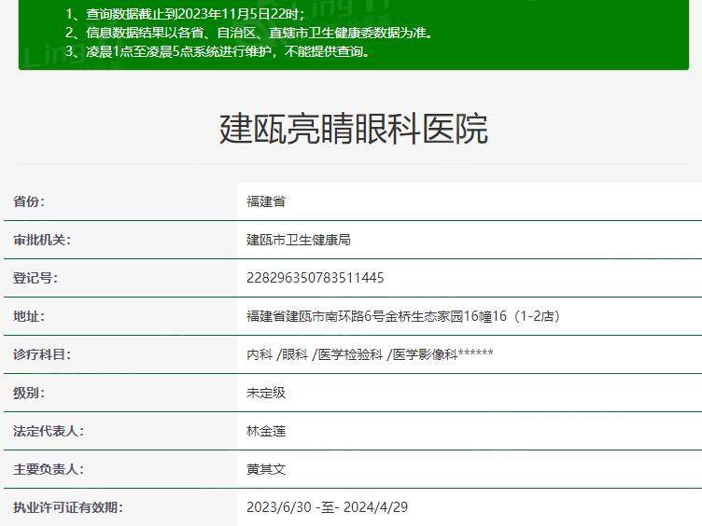Click the value 建瓯市卫生健康局
The image size is (702, 526).
pyautogui.click(x=299, y=240)
